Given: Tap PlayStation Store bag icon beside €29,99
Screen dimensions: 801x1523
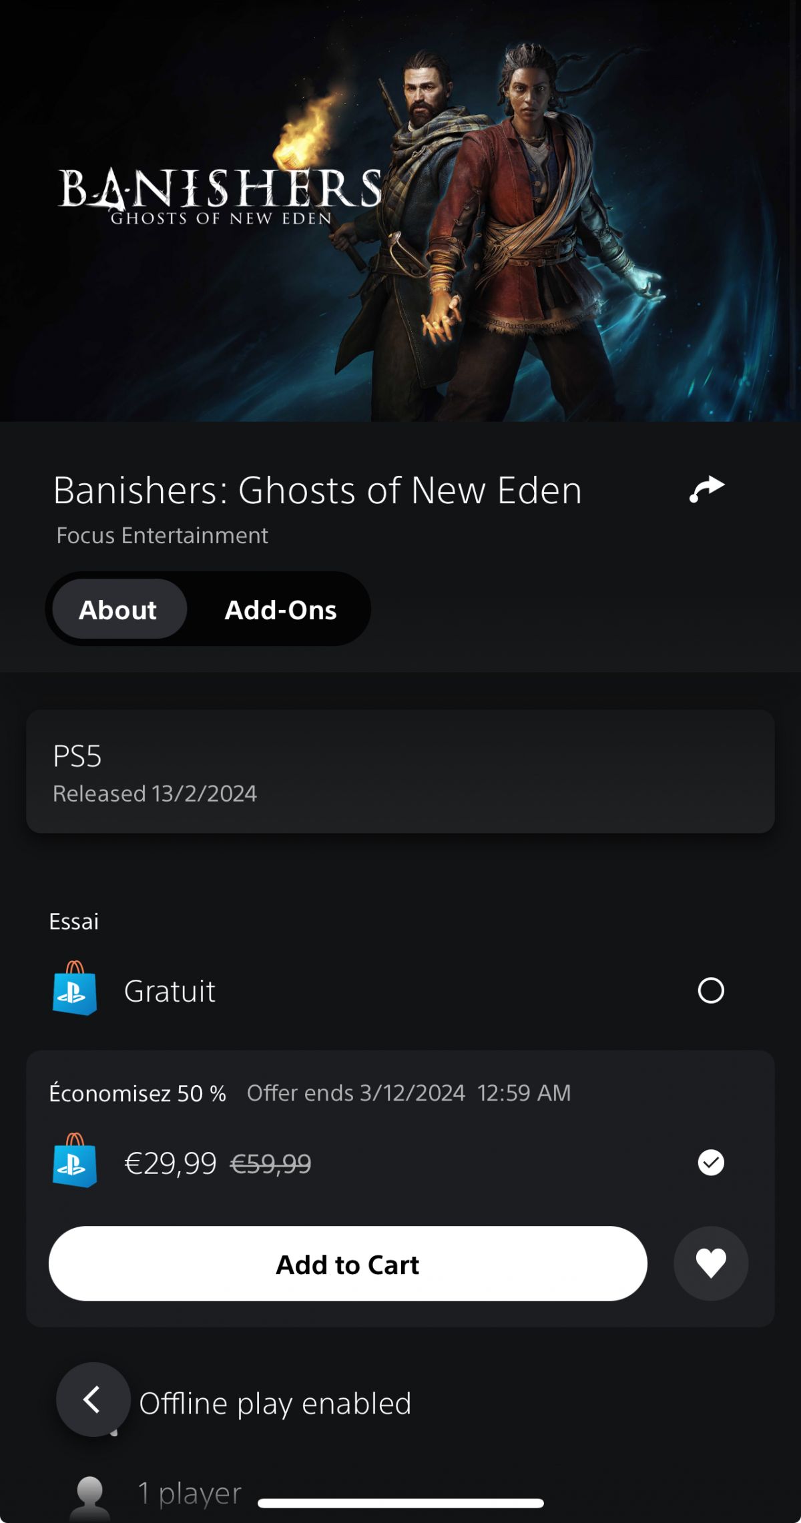Looking at the screenshot, I should click(x=75, y=1161).
